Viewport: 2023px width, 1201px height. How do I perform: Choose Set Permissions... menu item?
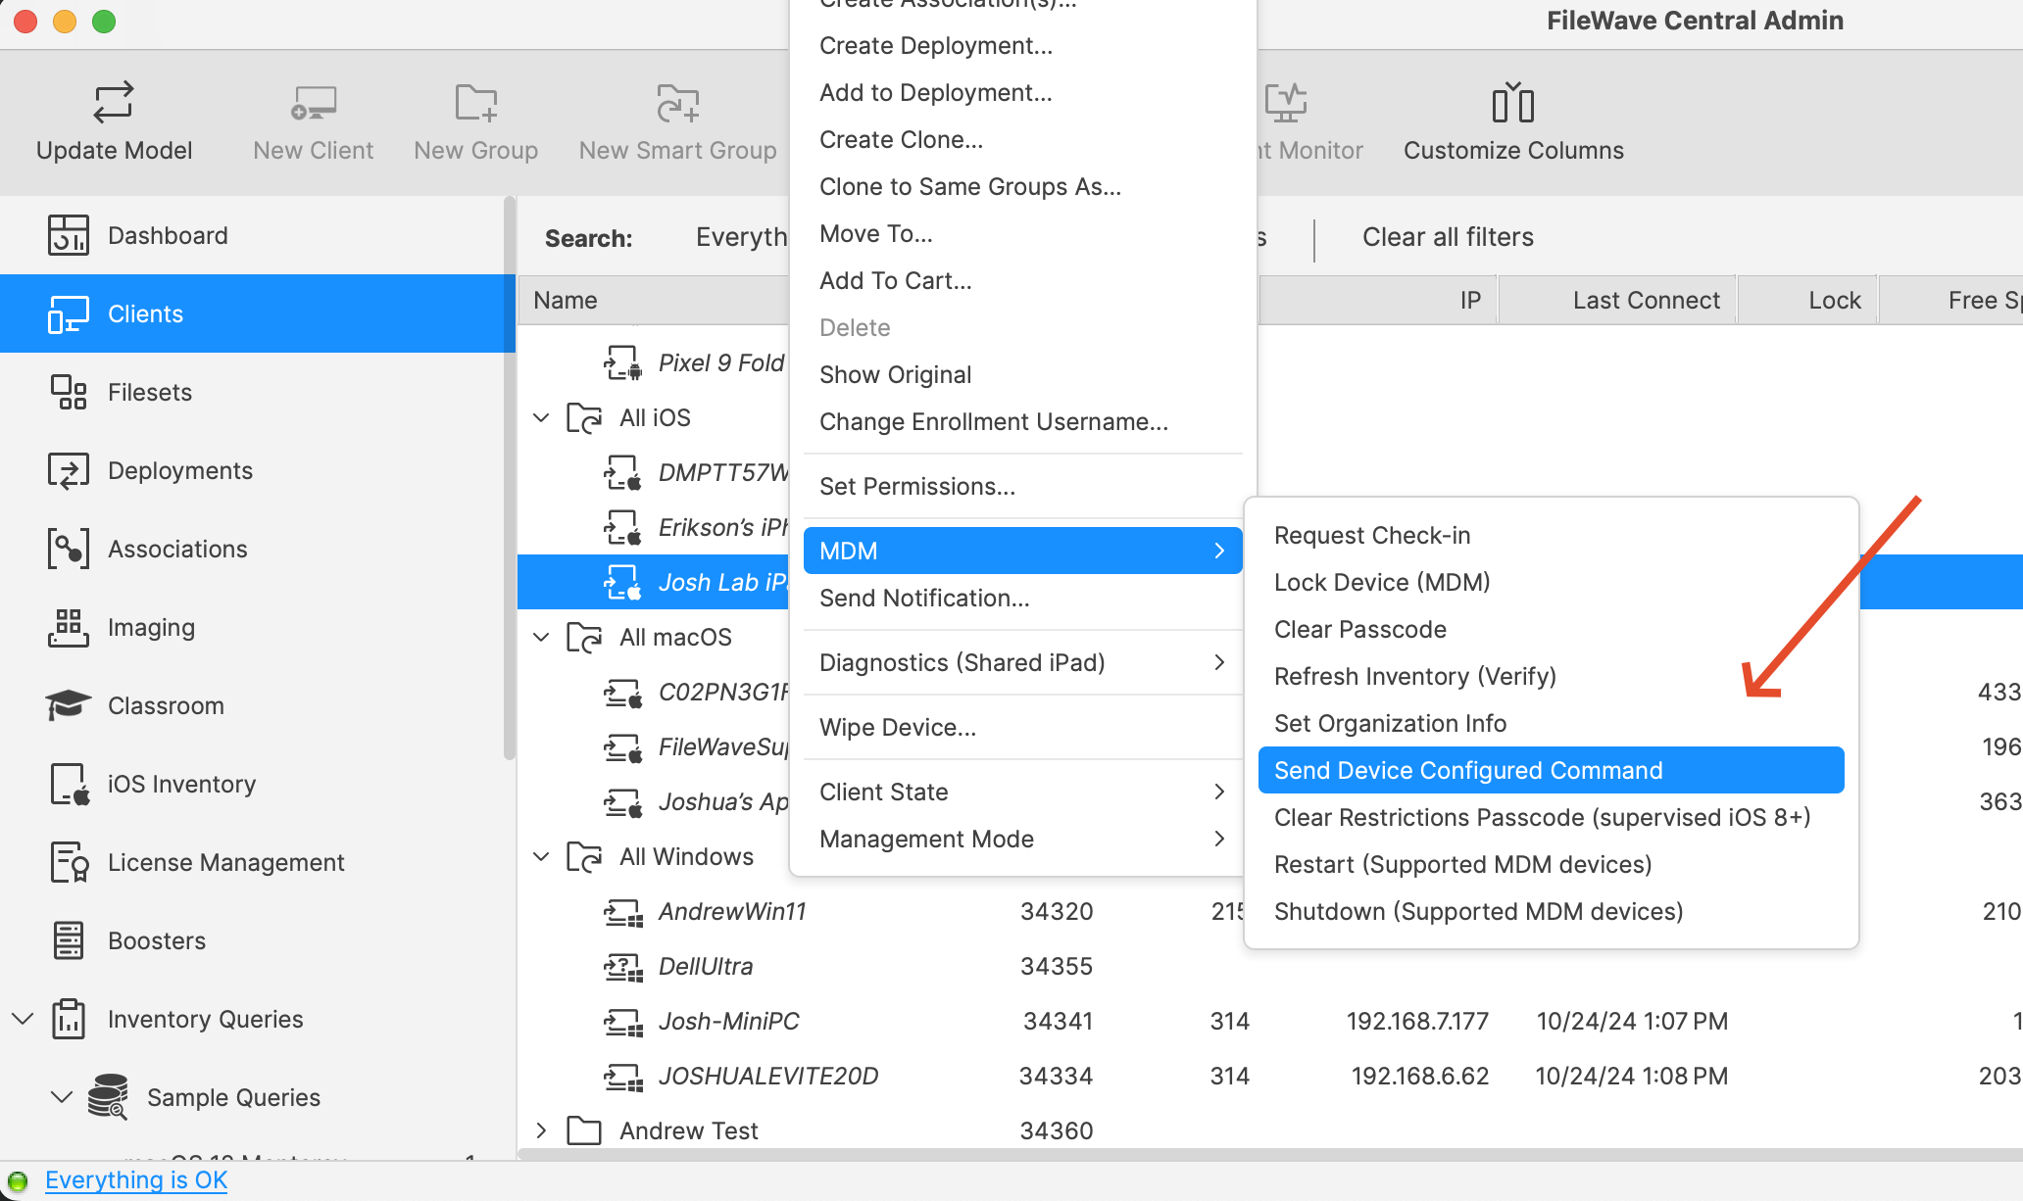pyautogui.click(x=1022, y=487)
